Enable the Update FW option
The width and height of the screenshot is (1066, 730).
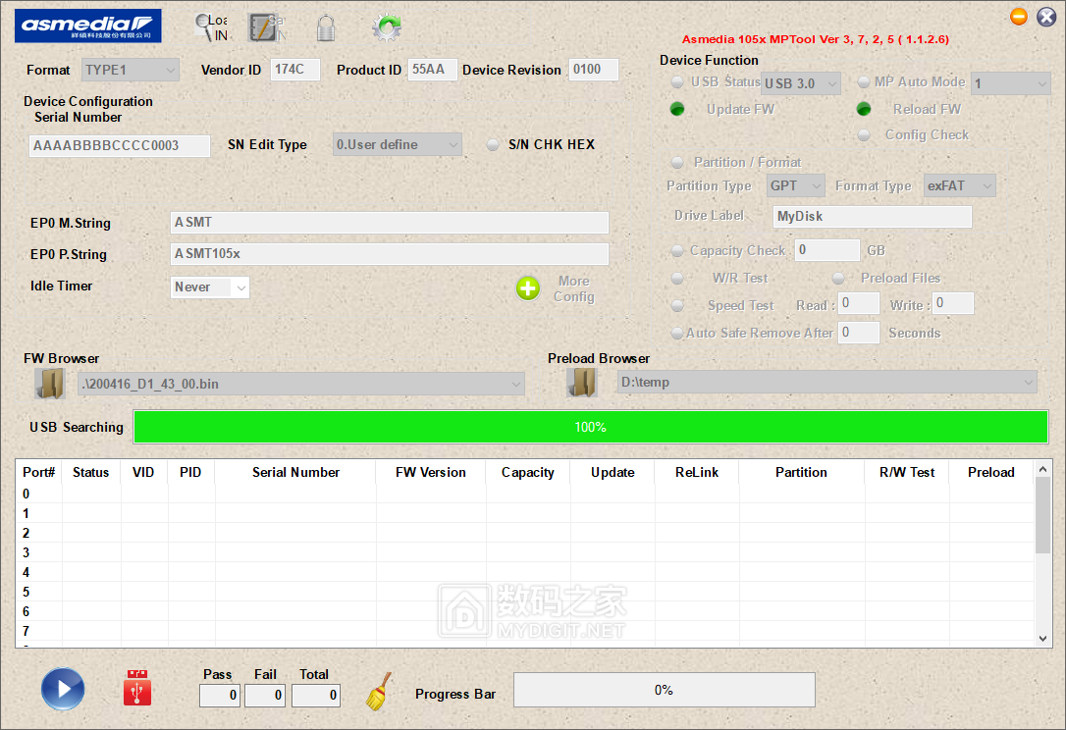tap(677, 109)
